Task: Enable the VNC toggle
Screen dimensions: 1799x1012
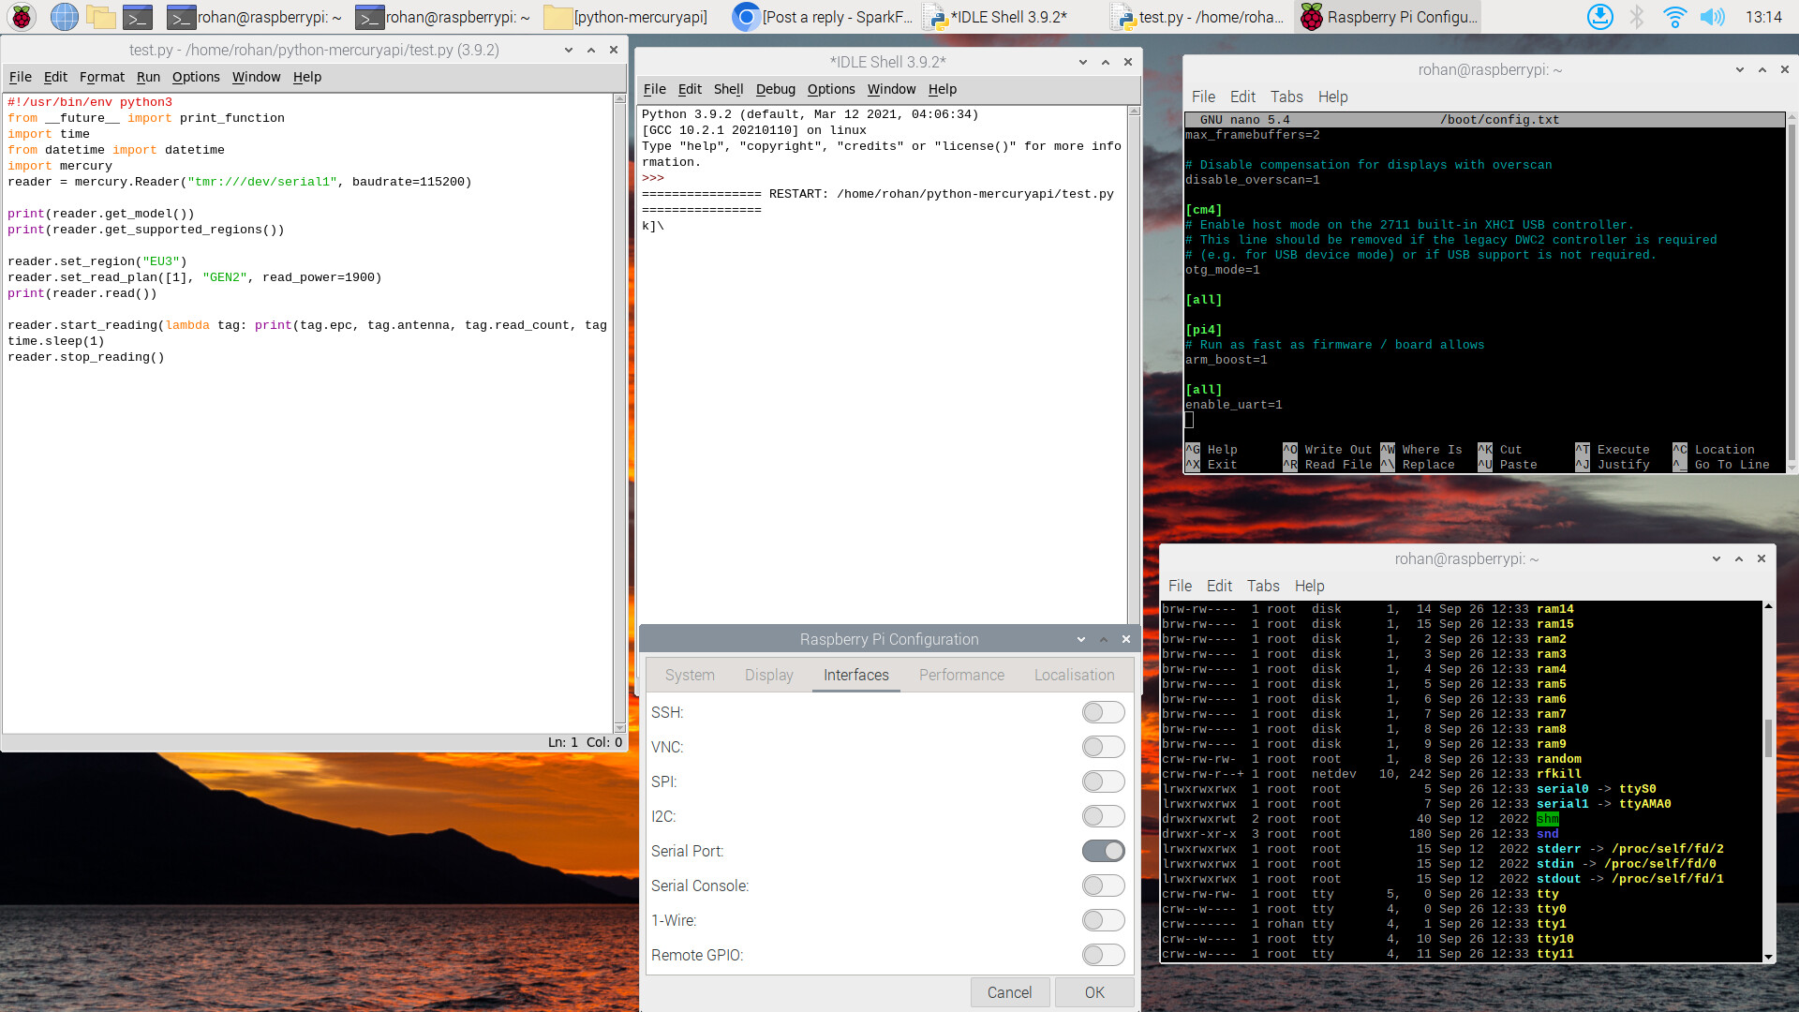Action: click(x=1103, y=747)
